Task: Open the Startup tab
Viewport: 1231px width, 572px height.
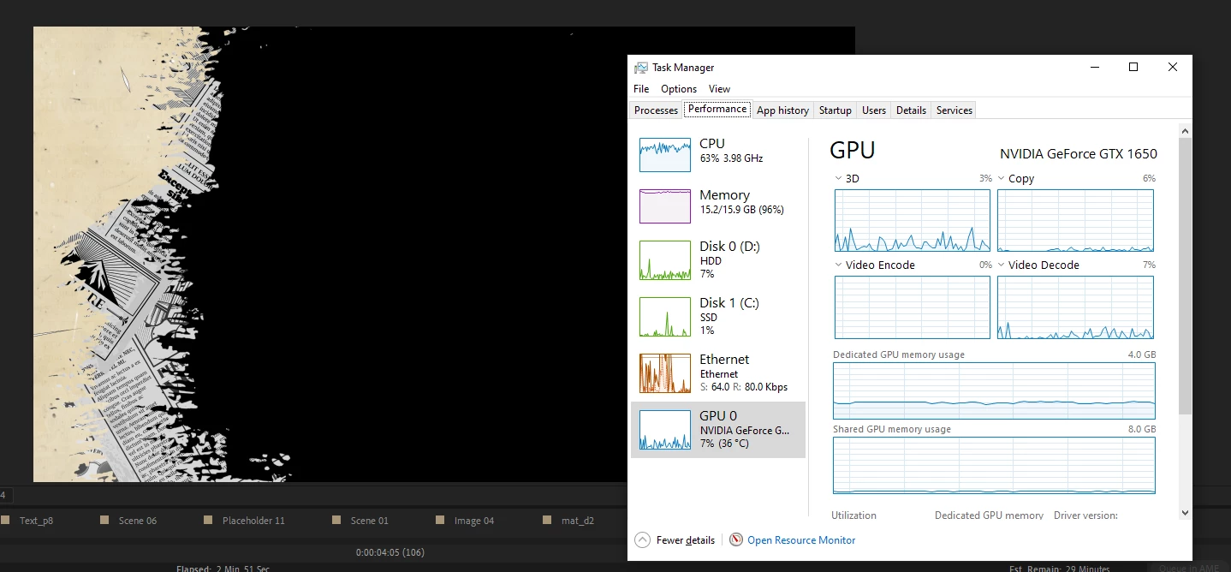Action: [x=836, y=110]
